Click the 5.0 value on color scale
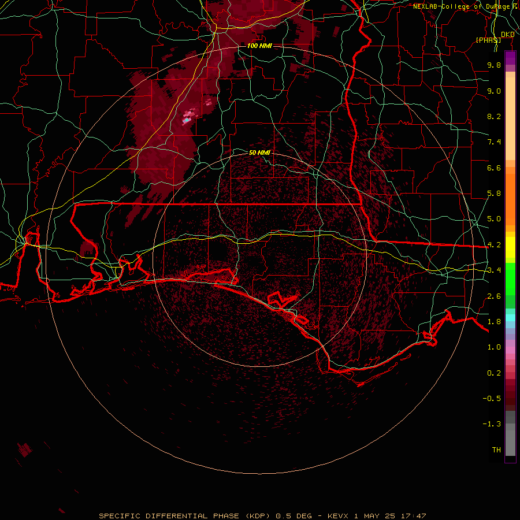 494,219
